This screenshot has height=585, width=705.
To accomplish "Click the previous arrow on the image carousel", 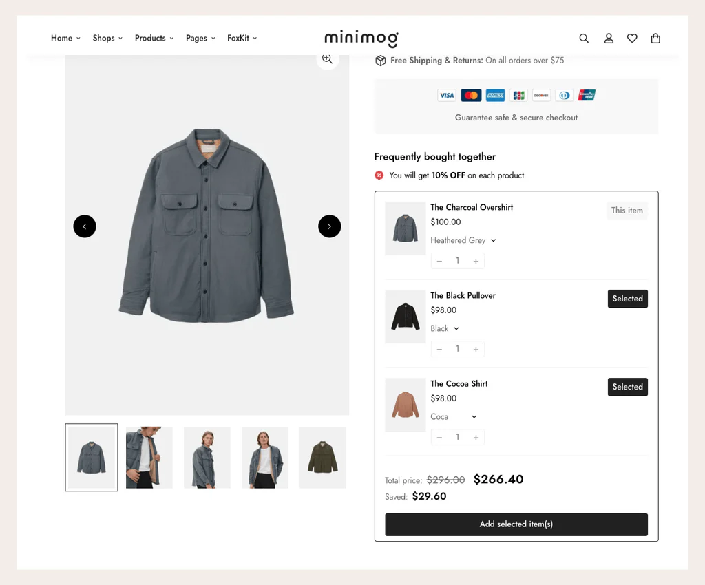I will (85, 226).
